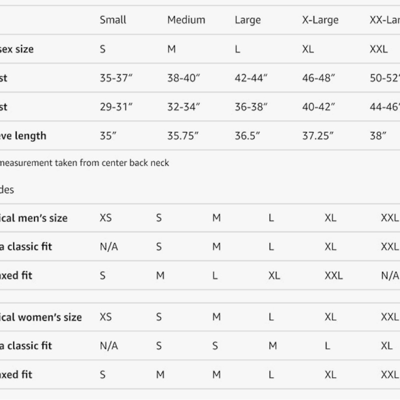Select the 37.25" sleeve length value
This screenshot has width=400, height=400.
[x=318, y=136]
